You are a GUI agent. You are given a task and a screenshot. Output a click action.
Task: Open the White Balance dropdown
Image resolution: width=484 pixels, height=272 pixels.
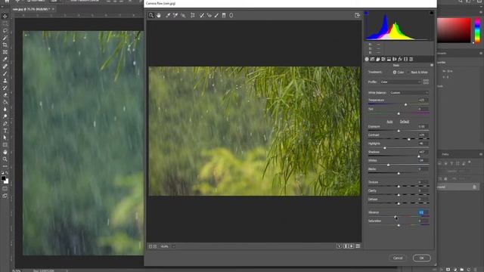point(409,92)
